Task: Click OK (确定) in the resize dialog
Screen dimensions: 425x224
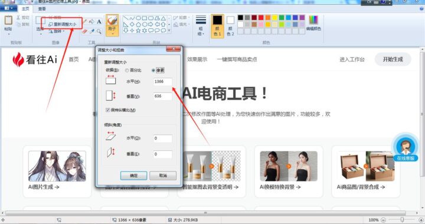Action: coord(133,176)
